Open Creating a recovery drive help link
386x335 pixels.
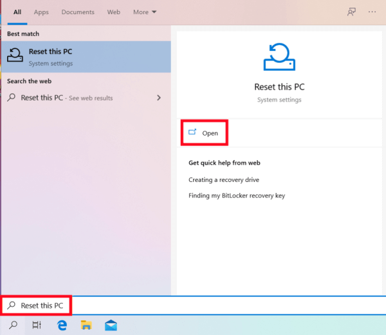(x=223, y=180)
